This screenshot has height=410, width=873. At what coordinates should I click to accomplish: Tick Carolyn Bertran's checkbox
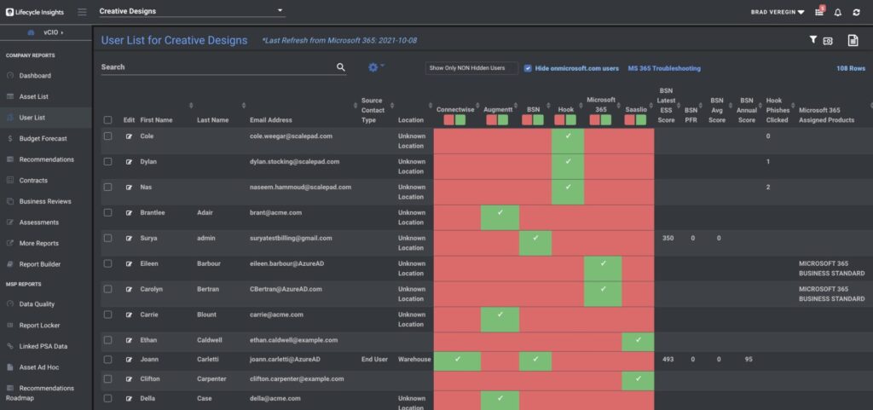[108, 289]
